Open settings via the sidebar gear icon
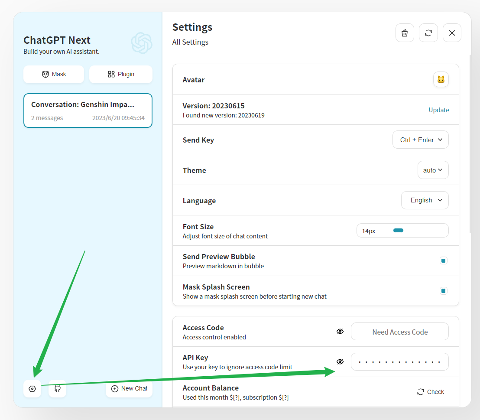Screen dimensions: 480x420 click(32, 389)
